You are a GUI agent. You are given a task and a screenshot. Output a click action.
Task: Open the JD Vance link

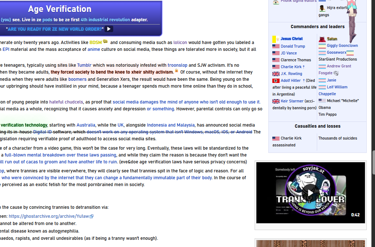(289, 53)
